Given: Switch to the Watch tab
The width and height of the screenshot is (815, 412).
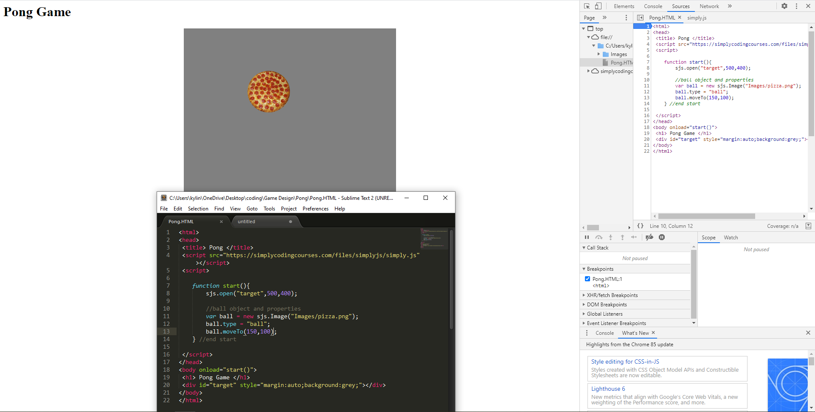Looking at the screenshot, I should 731,238.
